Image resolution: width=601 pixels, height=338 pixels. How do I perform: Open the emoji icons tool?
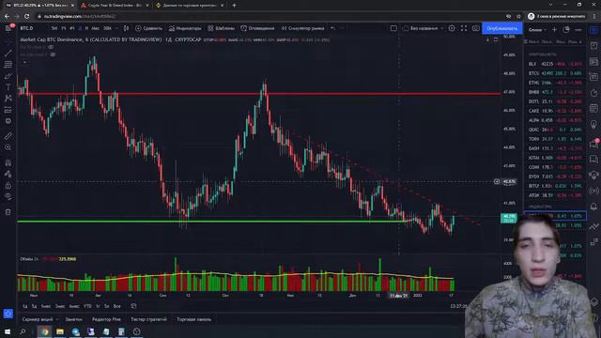8,121
